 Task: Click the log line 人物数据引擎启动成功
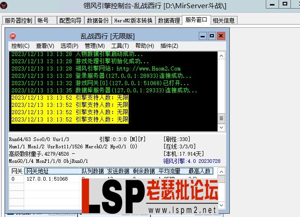point(77,54)
